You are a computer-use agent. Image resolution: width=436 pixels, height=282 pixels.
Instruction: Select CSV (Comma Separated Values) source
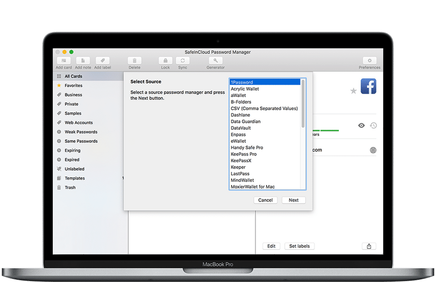point(265,108)
